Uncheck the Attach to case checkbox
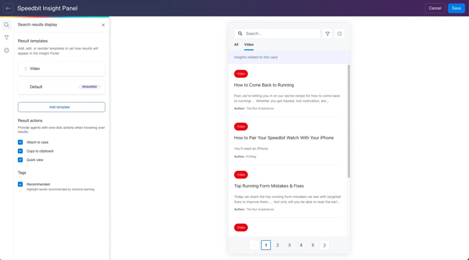 (20, 142)
